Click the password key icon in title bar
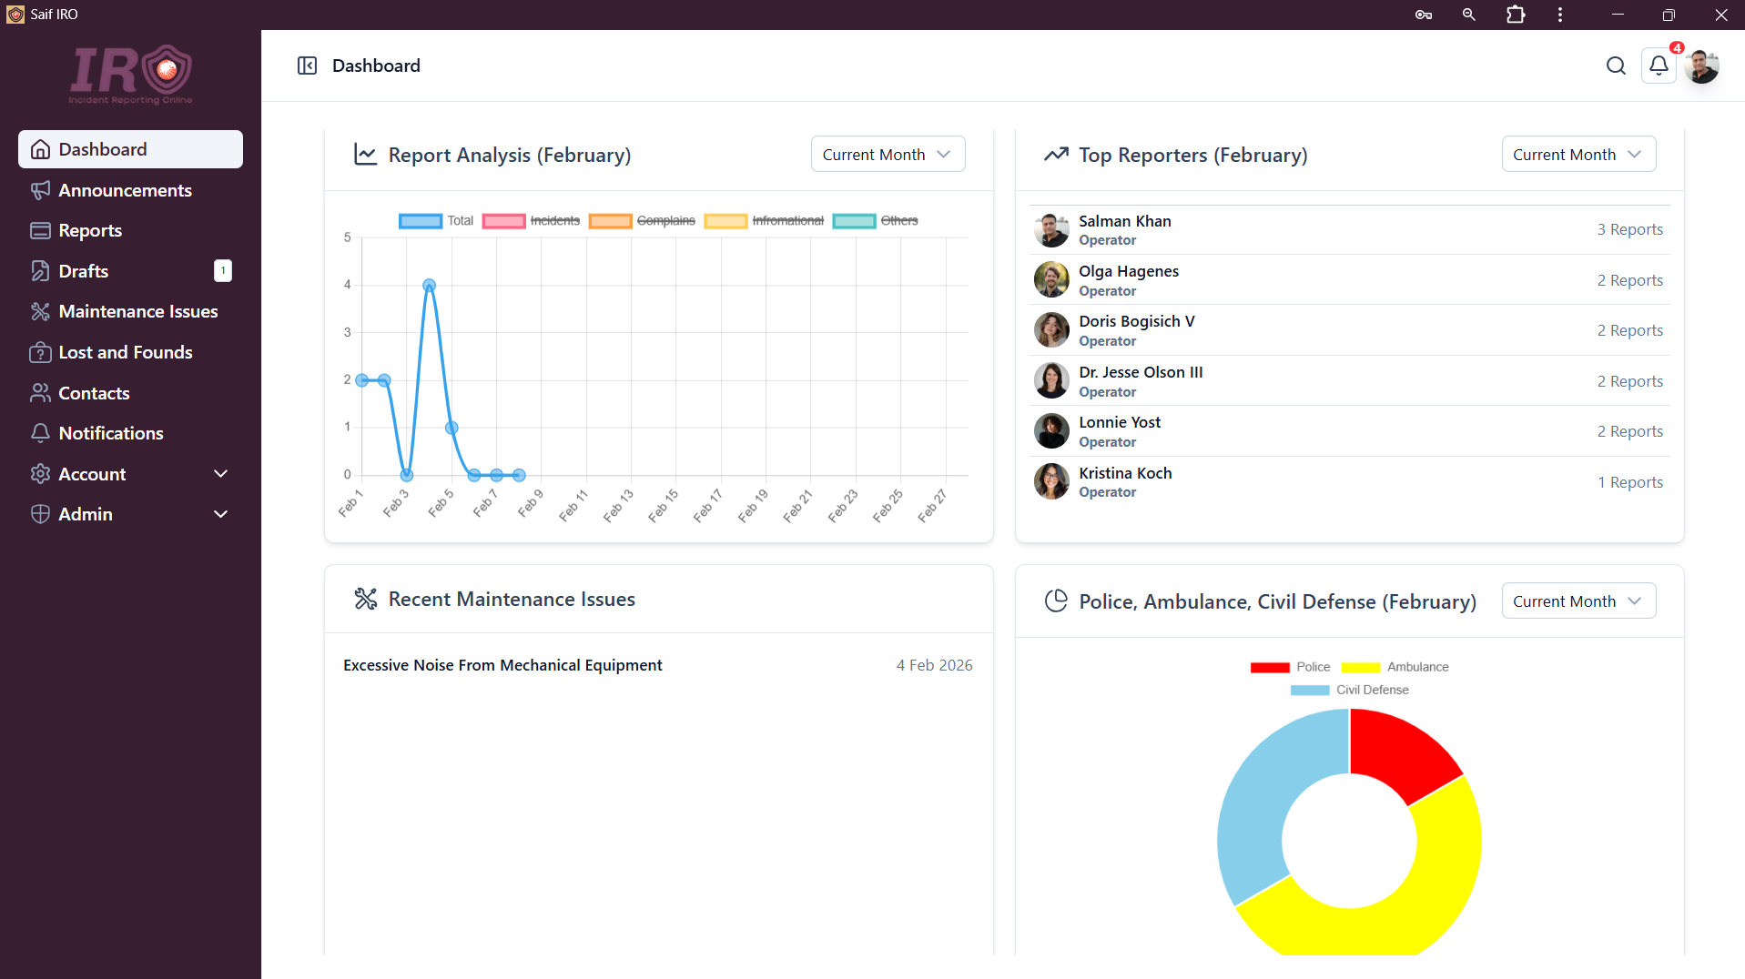1745x979 pixels. click(x=1424, y=15)
